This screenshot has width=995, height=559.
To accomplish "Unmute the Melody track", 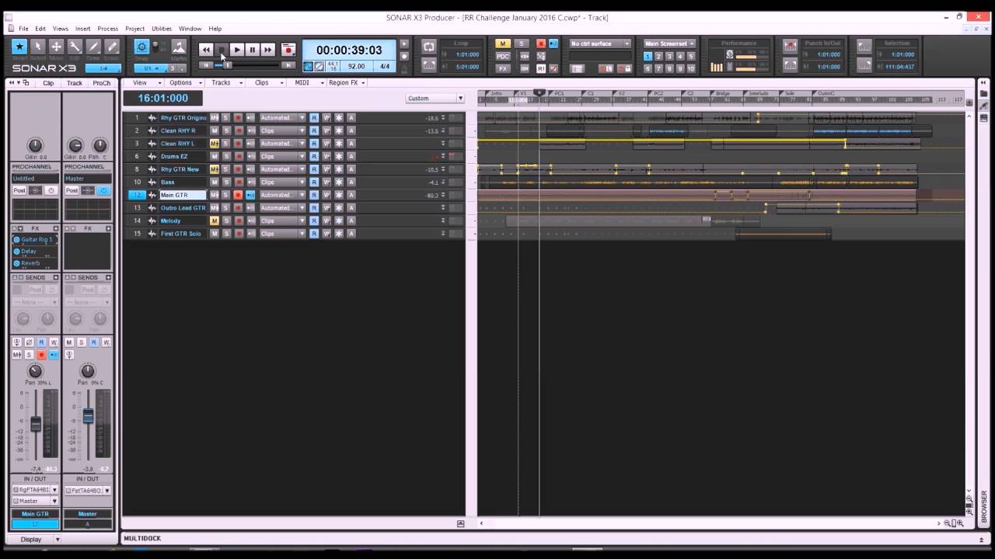I will pos(214,220).
